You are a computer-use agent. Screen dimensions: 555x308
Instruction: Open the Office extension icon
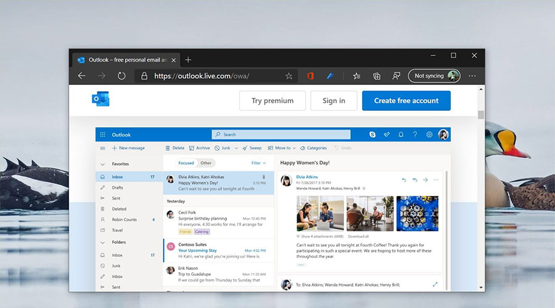pos(310,76)
